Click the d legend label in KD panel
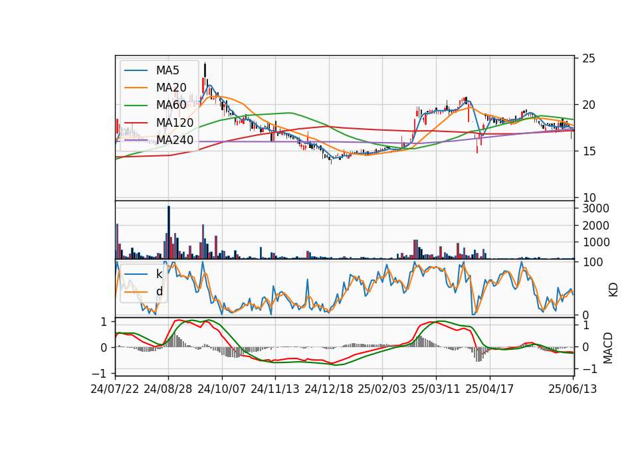 (x=159, y=291)
